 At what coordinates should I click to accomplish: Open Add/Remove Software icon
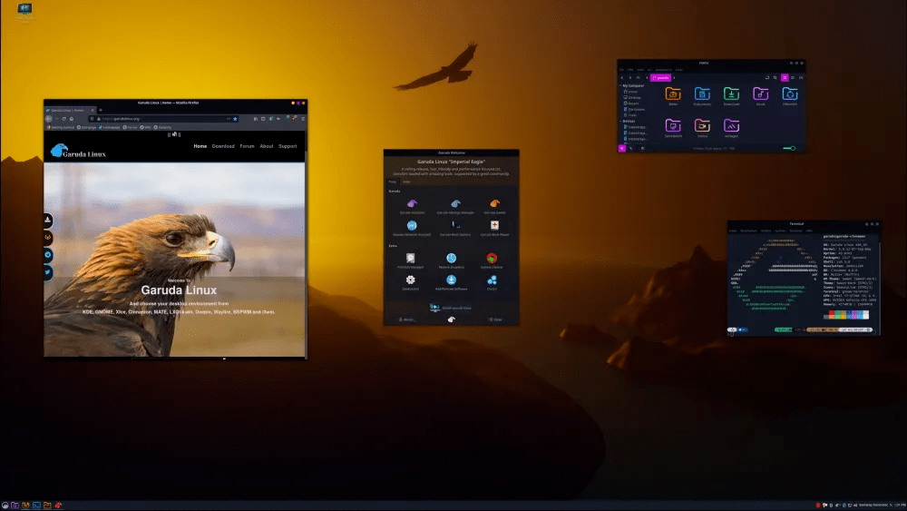tap(451, 280)
